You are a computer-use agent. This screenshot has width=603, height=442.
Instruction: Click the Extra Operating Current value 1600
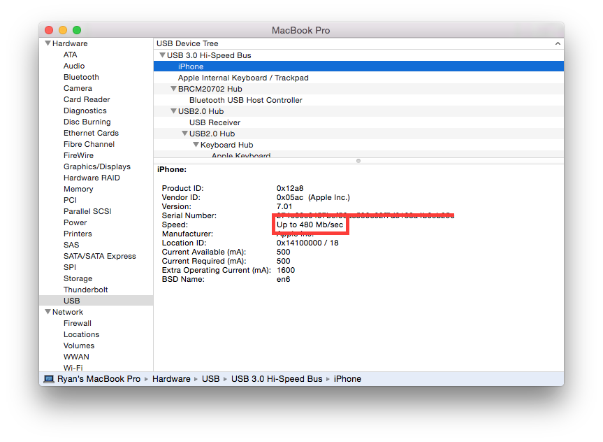pos(286,270)
